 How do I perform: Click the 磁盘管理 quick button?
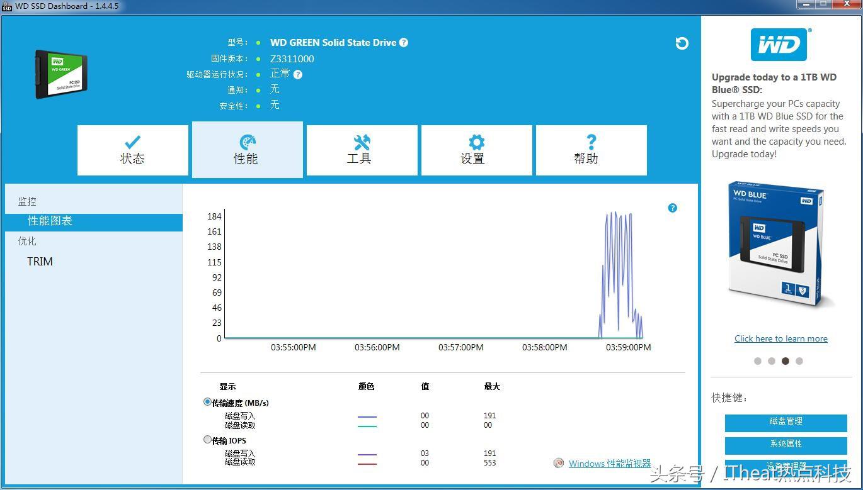(787, 423)
